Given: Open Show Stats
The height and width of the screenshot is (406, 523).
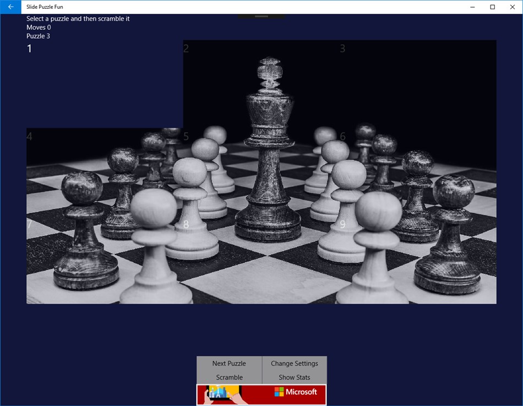Looking at the screenshot, I should coord(295,377).
